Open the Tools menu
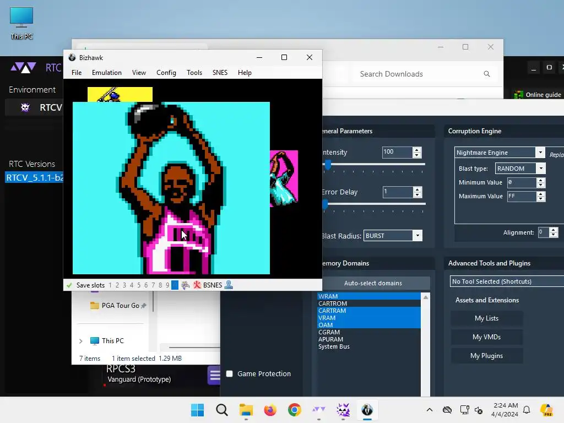The width and height of the screenshot is (564, 423). click(194, 73)
